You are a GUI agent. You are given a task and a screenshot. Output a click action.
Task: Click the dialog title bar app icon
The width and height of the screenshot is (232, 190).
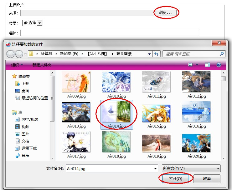(8, 44)
